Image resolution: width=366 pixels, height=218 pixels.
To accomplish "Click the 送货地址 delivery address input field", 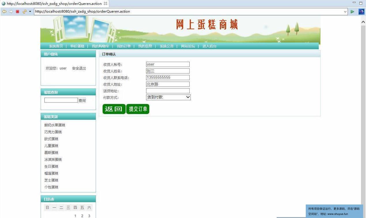I will 168,91.
